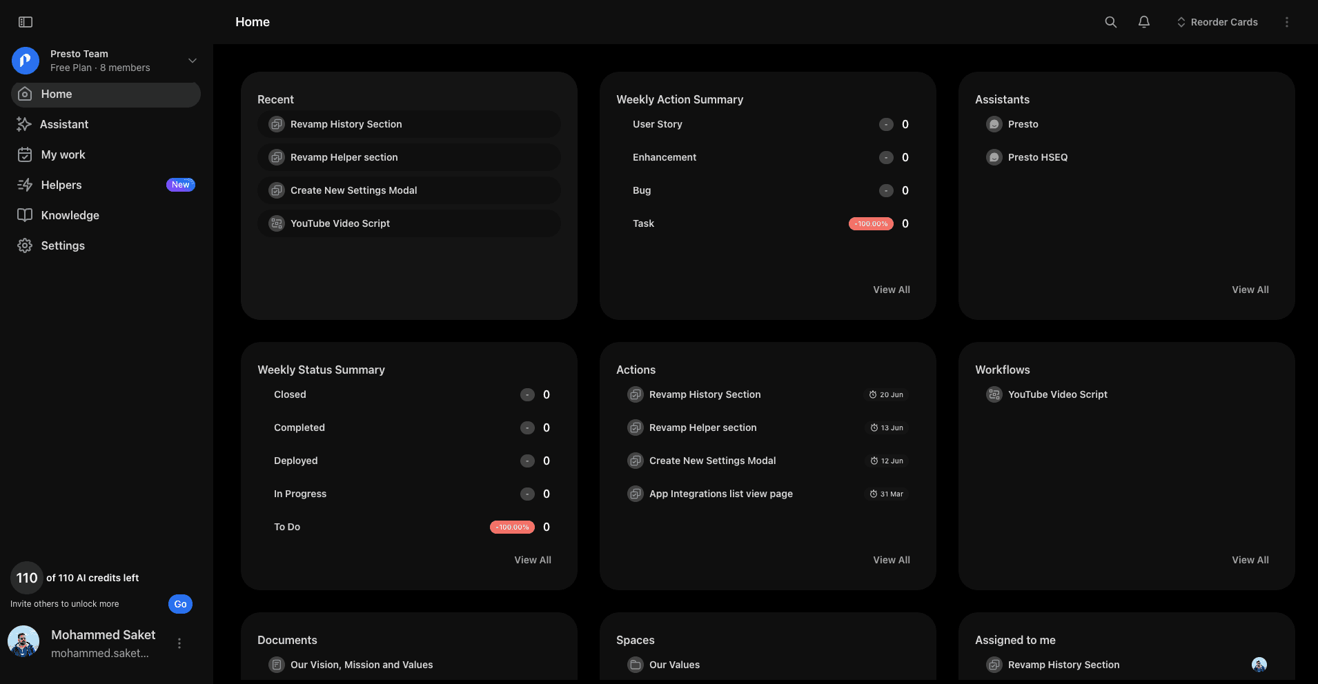Open the Settings section

pos(62,245)
